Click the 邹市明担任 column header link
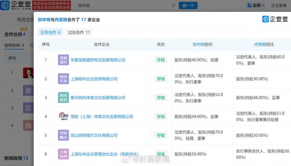 [202, 44]
